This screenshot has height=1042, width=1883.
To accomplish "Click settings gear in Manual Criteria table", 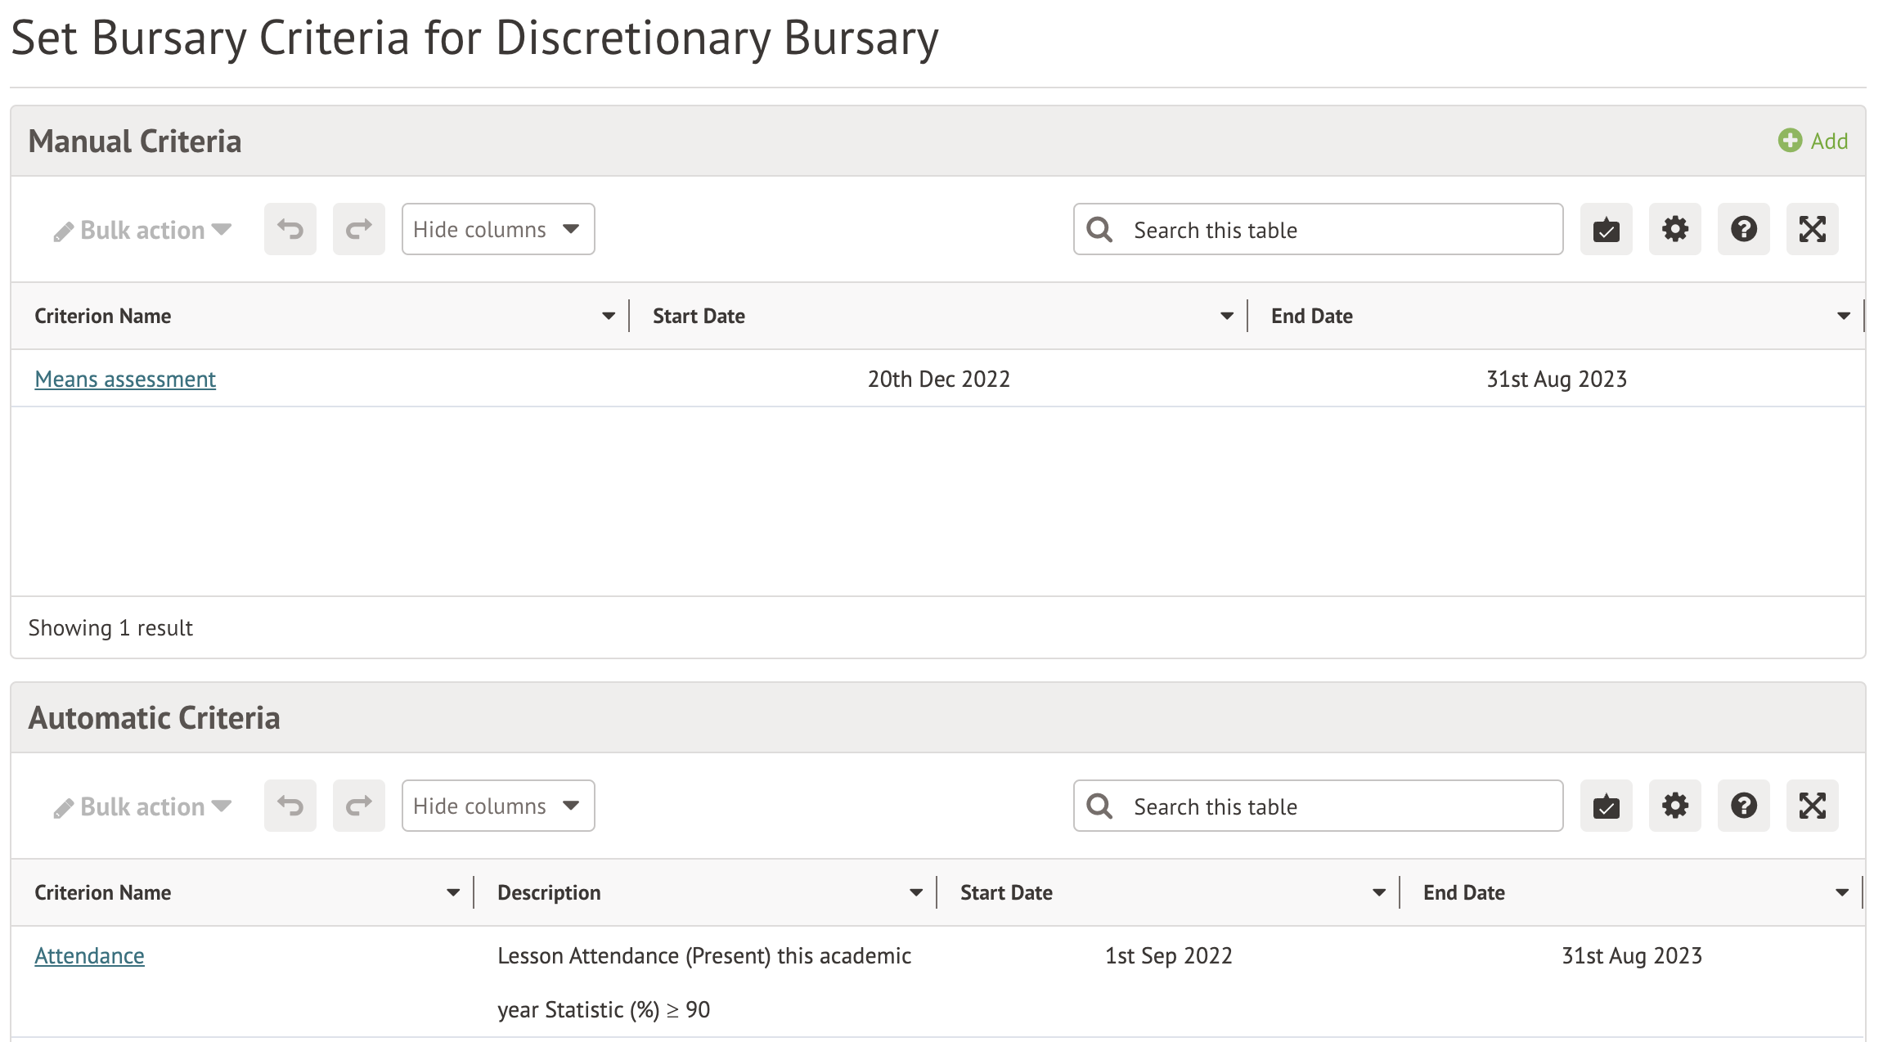I will click(1674, 230).
